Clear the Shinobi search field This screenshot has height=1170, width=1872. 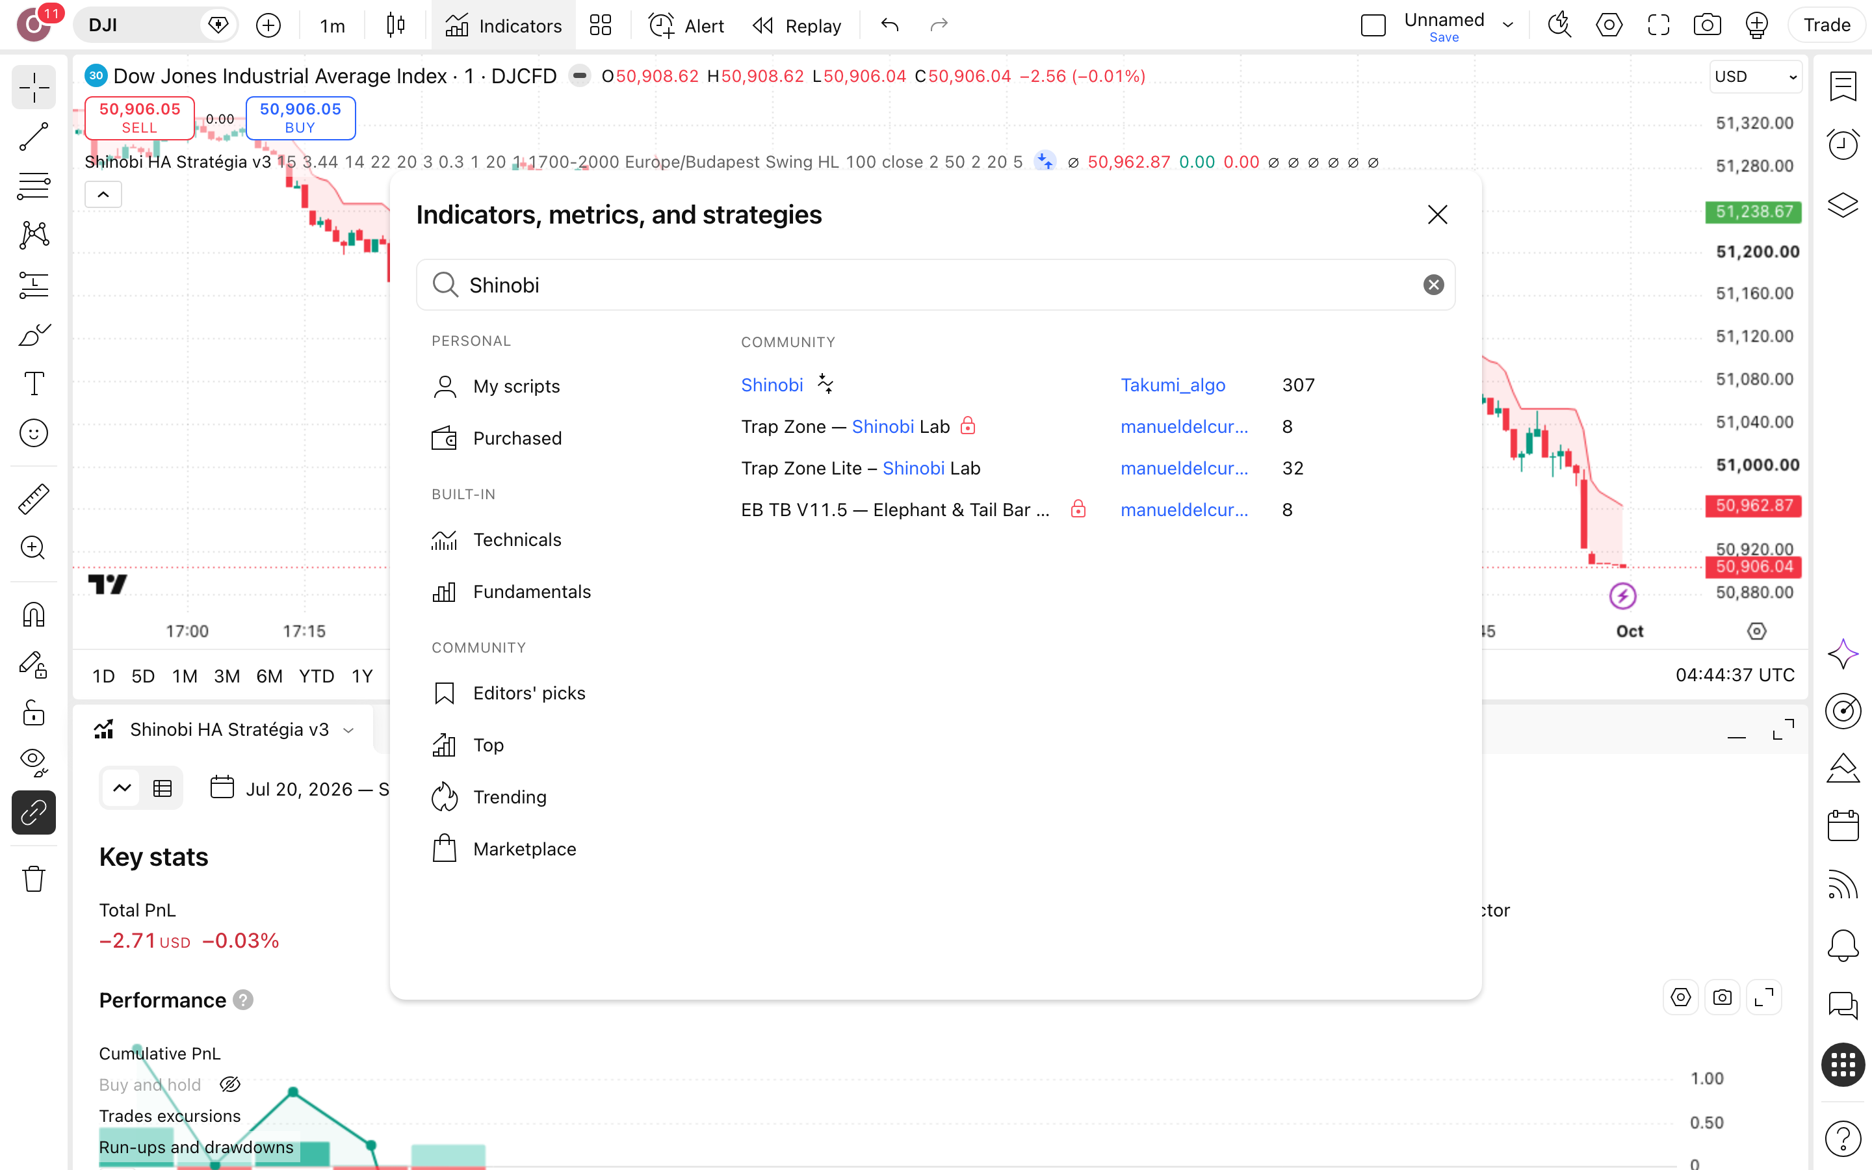(1433, 285)
